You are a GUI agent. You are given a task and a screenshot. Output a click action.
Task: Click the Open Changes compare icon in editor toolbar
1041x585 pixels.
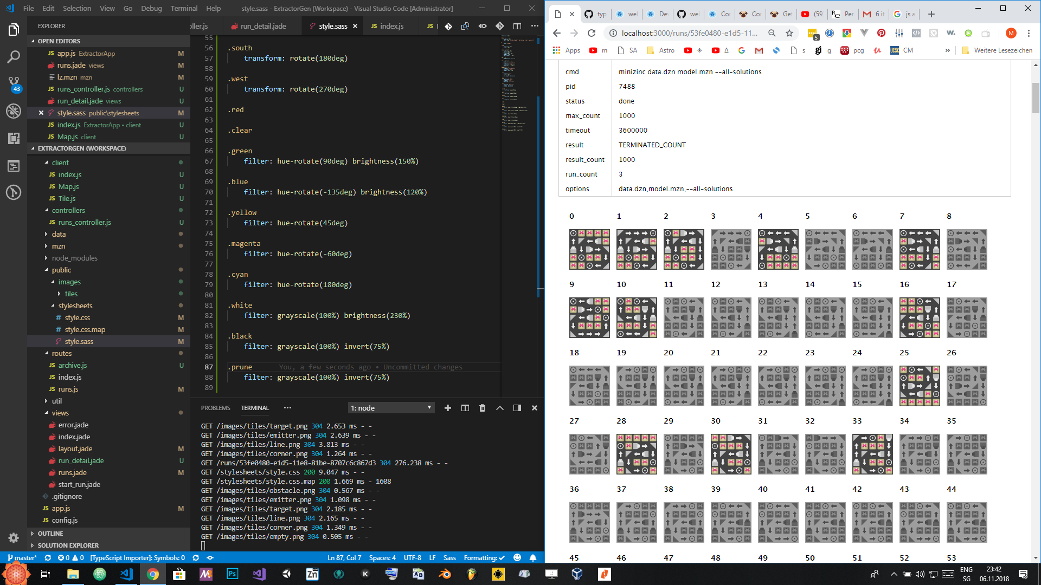pos(465,26)
